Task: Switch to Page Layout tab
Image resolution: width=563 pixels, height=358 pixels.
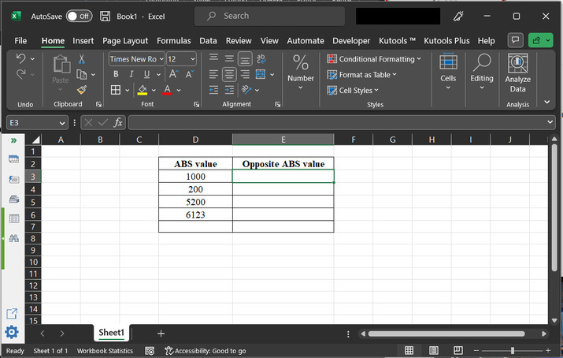Action: tap(125, 41)
